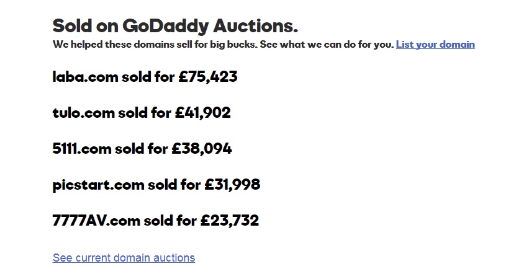Click the Sold on GoDaddy Auctions heading
Screen dimensions: 511x274
[x=175, y=26]
